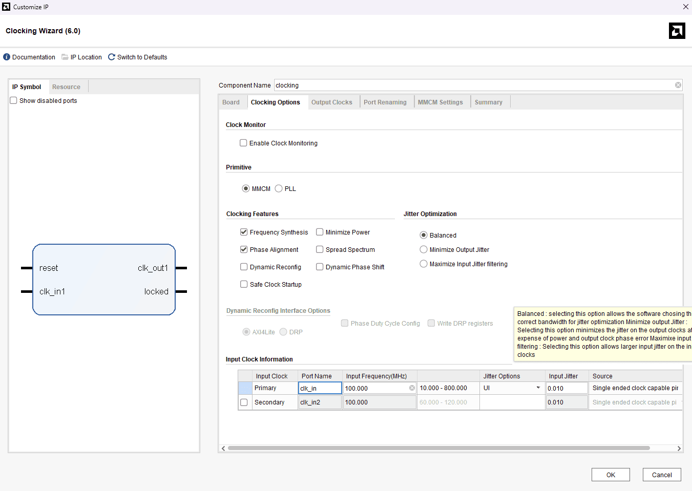Clear the Component Name field icon
Image resolution: width=692 pixels, height=491 pixels.
(678, 85)
